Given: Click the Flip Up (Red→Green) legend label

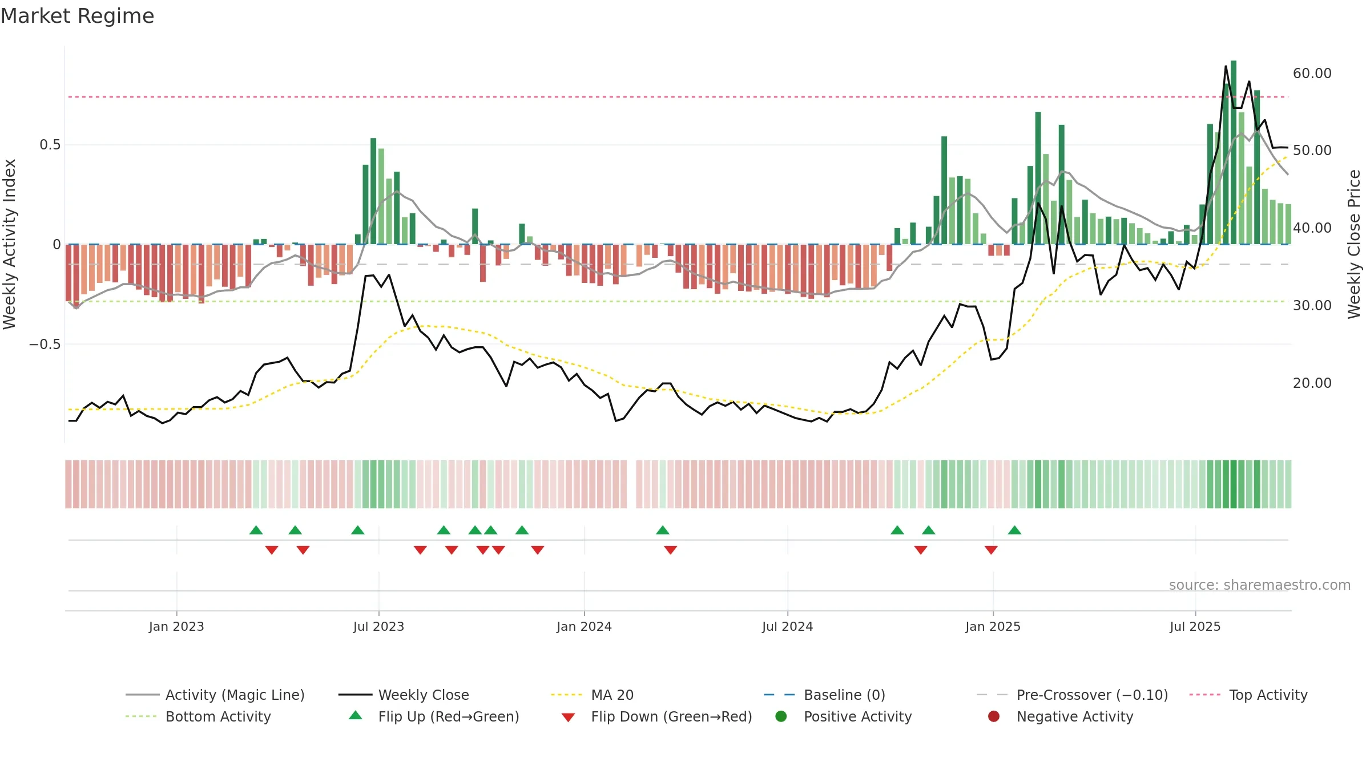Looking at the screenshot, I should 449,716.
